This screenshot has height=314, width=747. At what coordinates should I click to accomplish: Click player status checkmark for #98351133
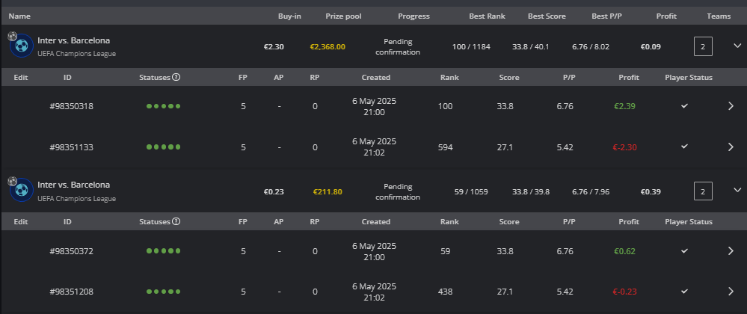coord(685,147)
